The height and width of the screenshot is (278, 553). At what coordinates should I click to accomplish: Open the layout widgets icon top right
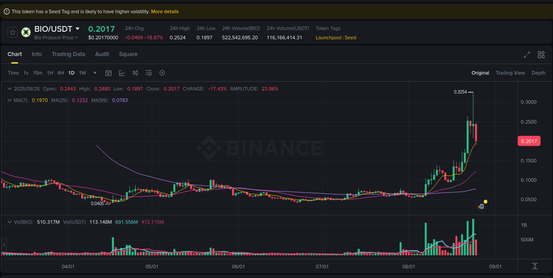pyautogui.click(x=541, y=55)
